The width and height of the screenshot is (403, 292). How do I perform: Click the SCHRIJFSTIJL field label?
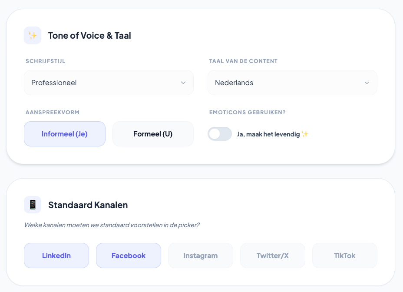point(46,61)
